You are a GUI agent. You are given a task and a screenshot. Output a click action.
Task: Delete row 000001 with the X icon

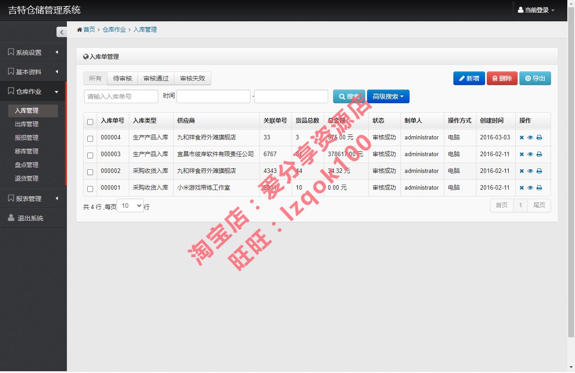(522, 188)
